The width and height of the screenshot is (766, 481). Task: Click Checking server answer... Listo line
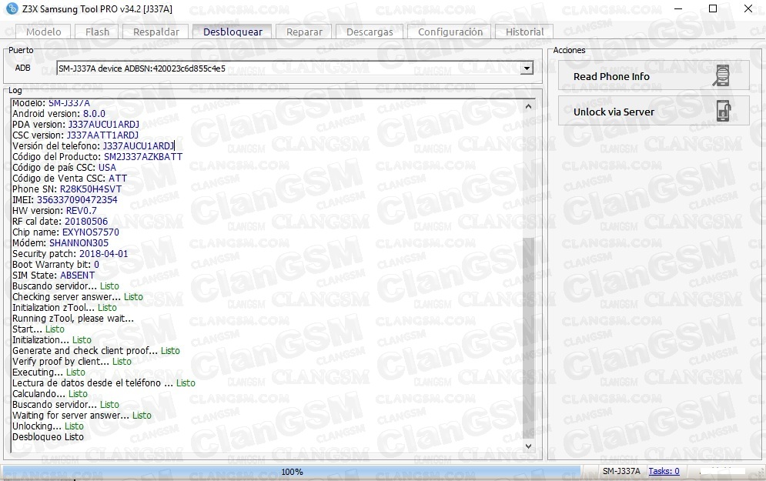click(x=77, y=297)
